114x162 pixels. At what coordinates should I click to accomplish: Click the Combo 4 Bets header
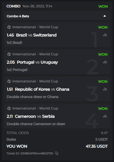tap(57, 16)
